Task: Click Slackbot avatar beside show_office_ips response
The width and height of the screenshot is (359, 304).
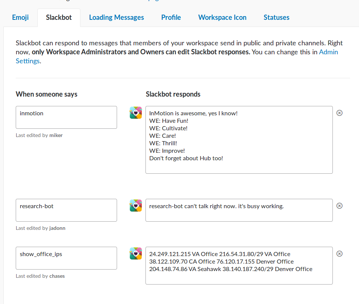Action: click(136, 253)
